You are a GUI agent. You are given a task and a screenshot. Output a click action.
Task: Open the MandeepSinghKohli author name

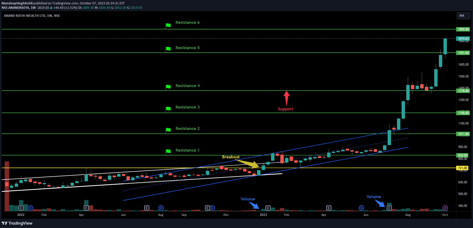(17, 3)
